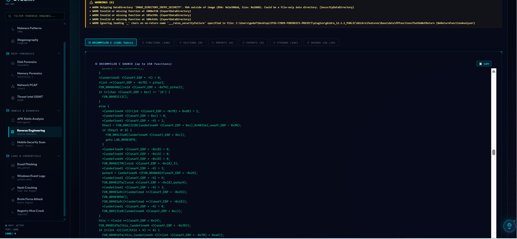The image size is (517, 239).
Task: Click the "PORT: 8000" status text
Action: 12,229
